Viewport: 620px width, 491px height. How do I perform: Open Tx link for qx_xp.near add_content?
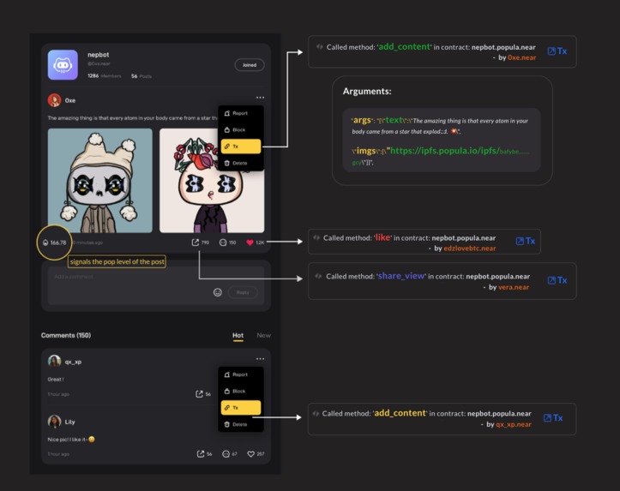tap(553, 418)
